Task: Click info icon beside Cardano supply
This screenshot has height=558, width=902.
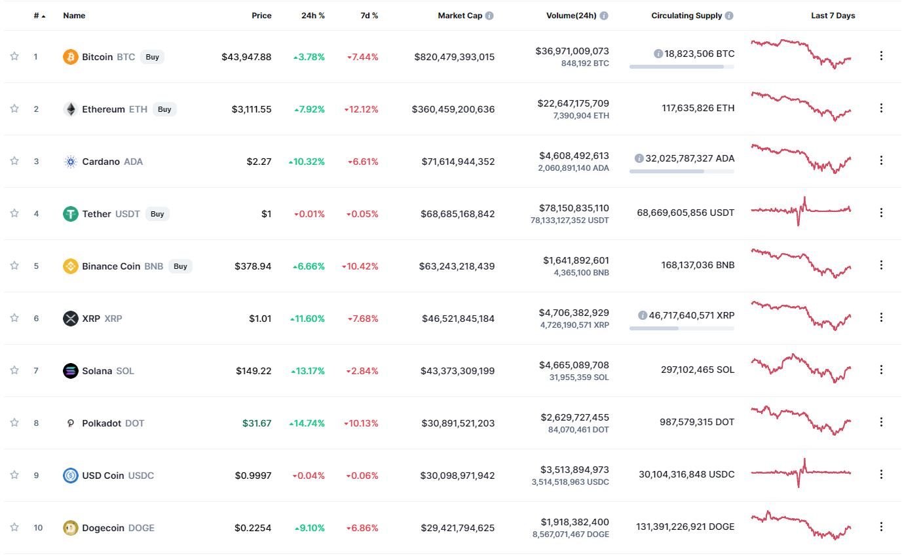Action: pyautogui.click(x=639, y=158)
